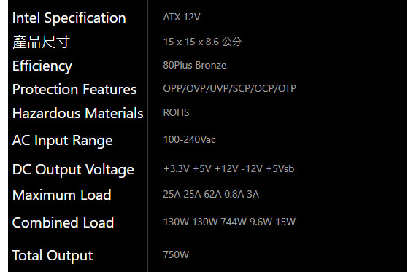Click the Intel Specification label
Viewport: 416px width, 272px height.
pyautogui.click(x=69, y=18)
